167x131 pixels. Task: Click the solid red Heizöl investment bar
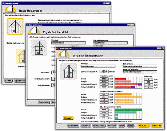click(x=120, y=79)
